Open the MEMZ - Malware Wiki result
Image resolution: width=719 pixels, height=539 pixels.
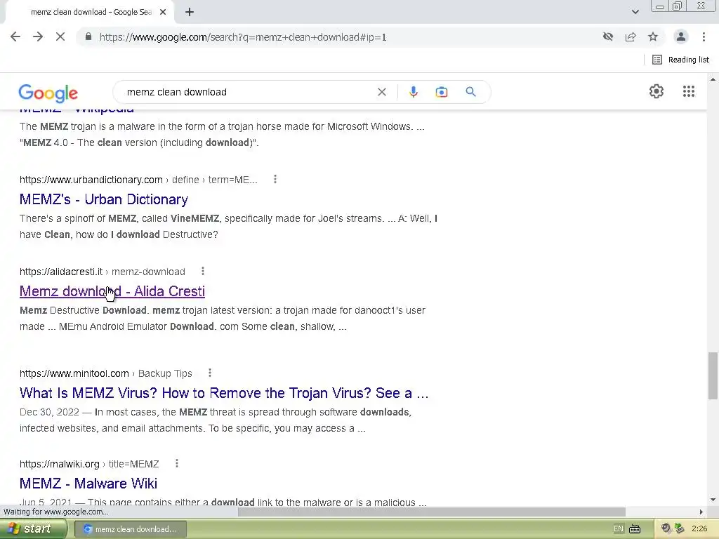point(88,484)
